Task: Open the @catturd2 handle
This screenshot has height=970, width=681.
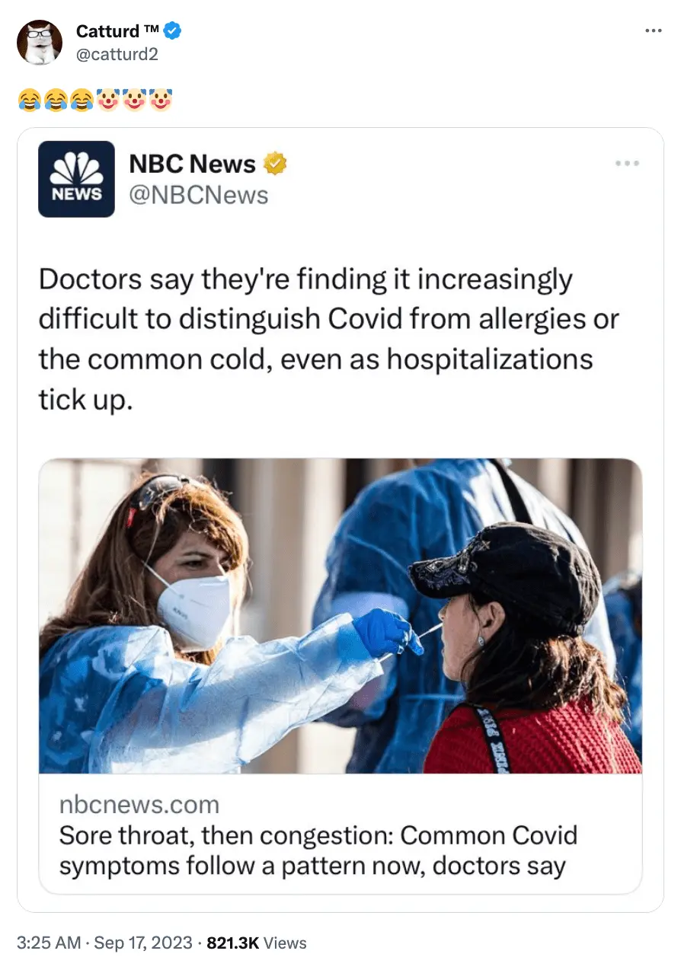Action: click(117, 54)
